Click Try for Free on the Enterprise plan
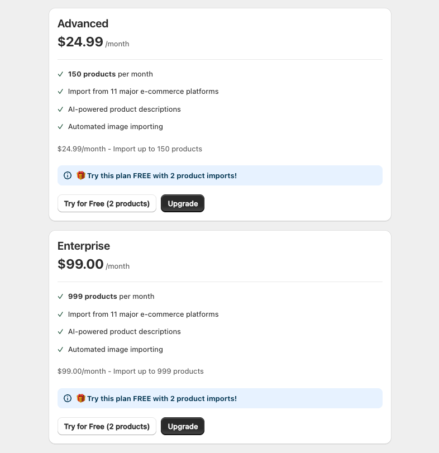The width and height of the screenshot is (439, 453). coord(107,426)
